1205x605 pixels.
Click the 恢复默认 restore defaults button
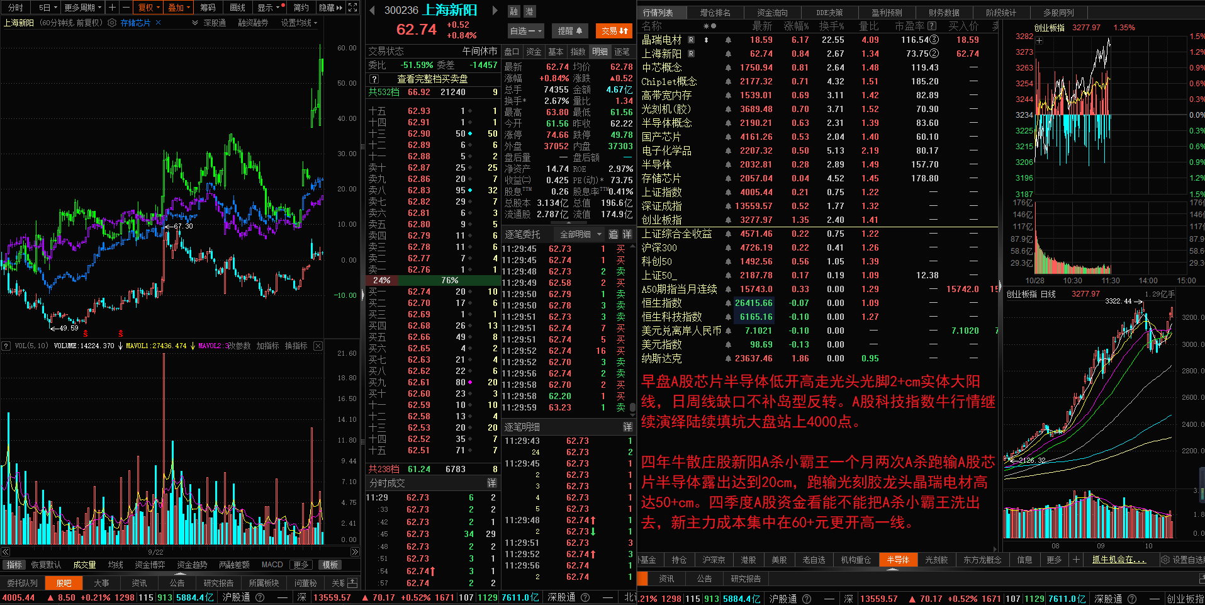click(x=46, y=565)
